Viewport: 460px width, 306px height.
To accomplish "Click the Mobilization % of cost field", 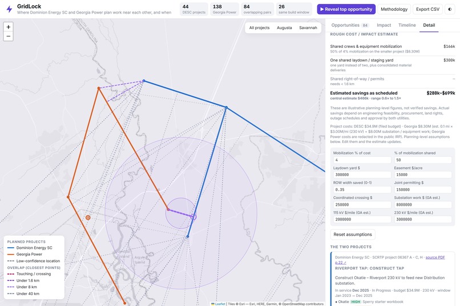I will (x=362, y=160).
